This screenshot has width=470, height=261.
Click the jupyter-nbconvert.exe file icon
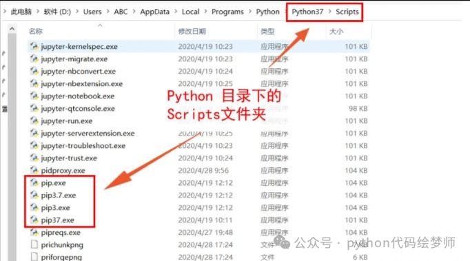click(x=34, y=71)
